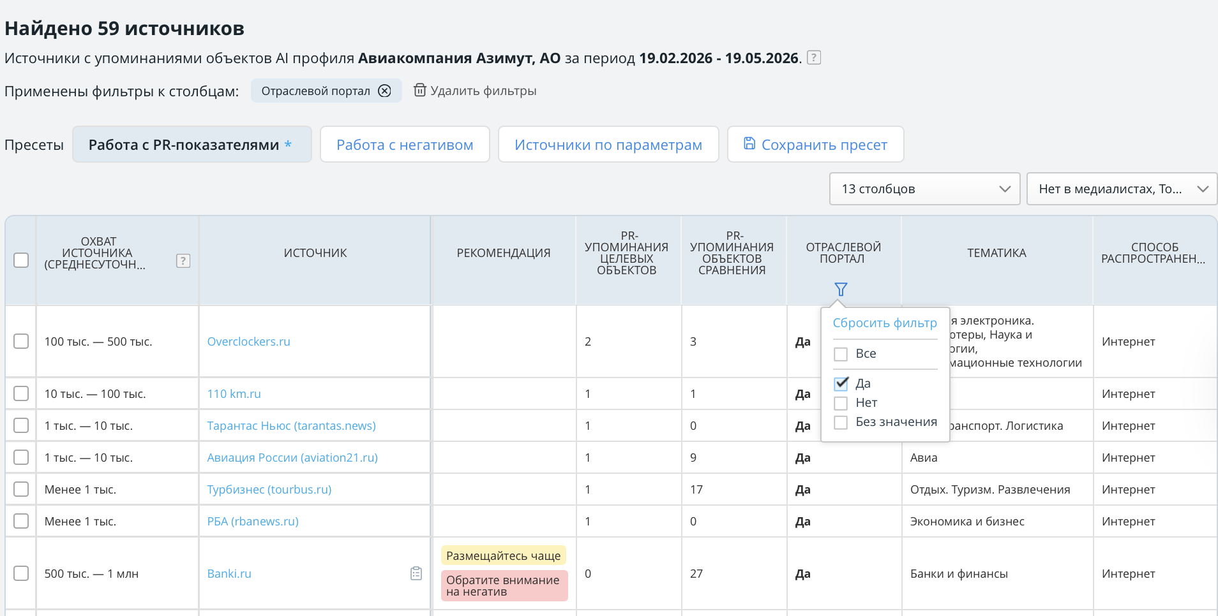1218x616 pixels.
Task: Select the Banki.ru row checkbox
Action: (x=21, y=573)
